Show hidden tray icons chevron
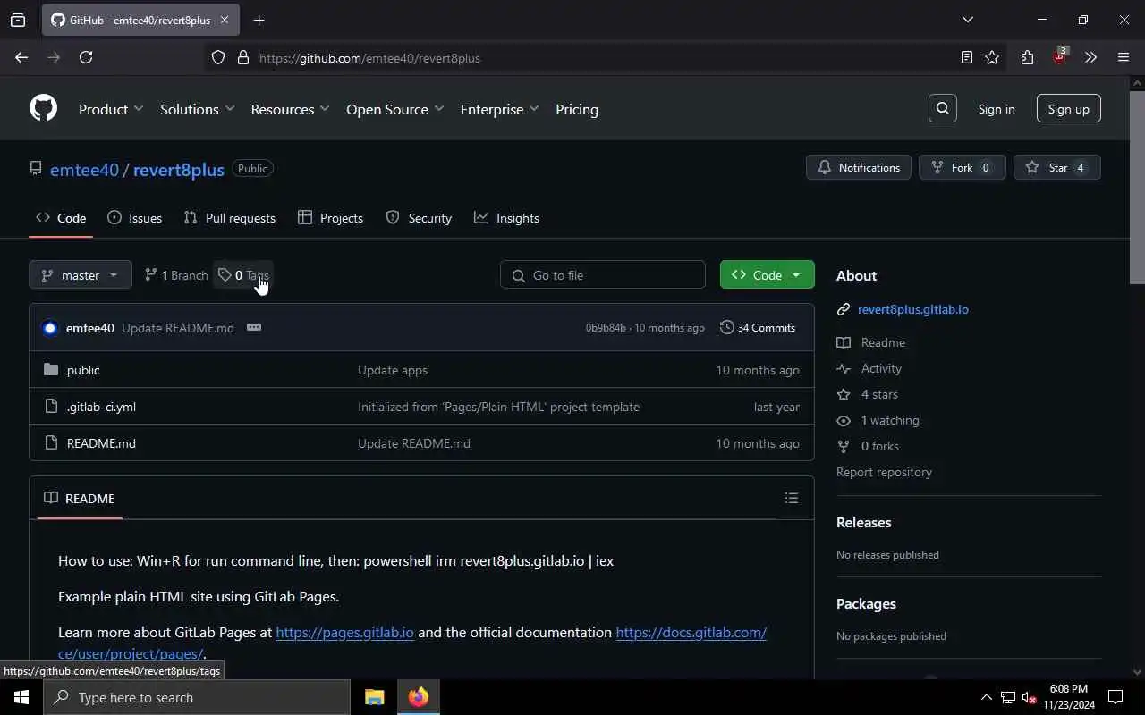1145x715 pixels. click(x=986, y=697)
